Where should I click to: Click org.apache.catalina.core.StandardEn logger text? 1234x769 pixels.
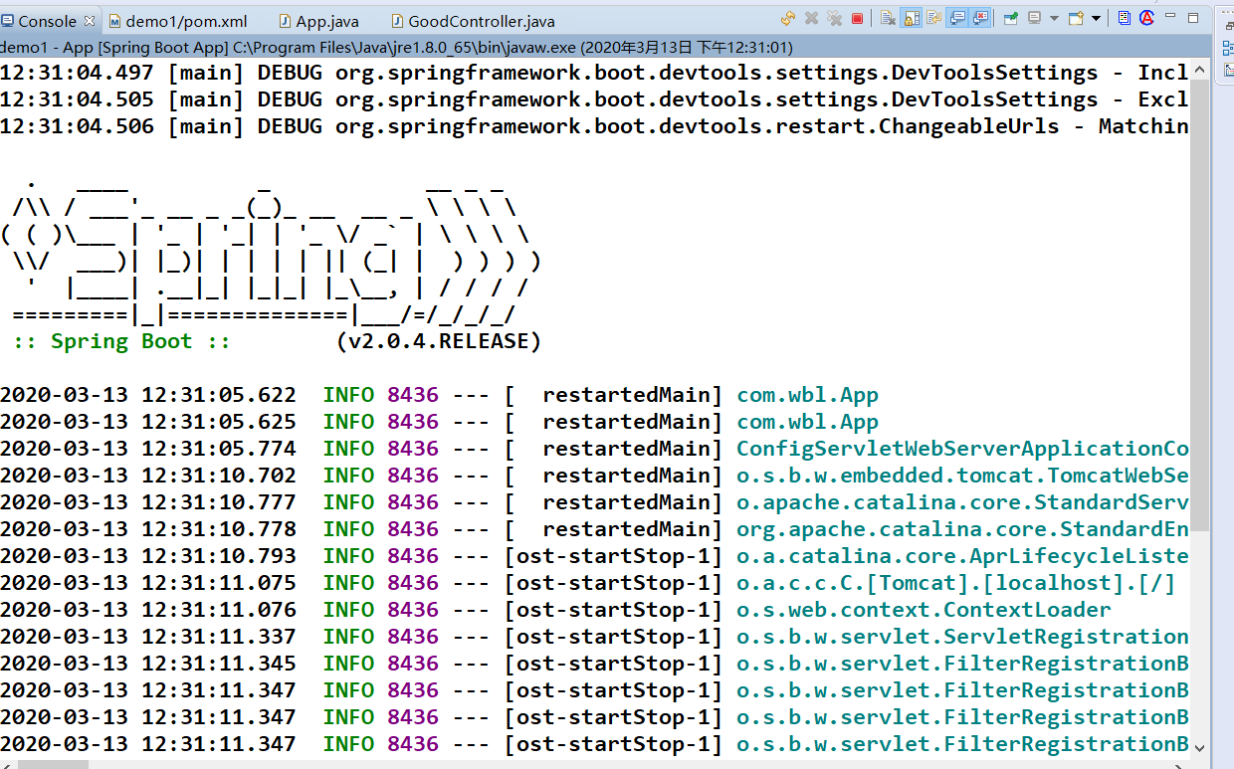[x=962, y=529]
